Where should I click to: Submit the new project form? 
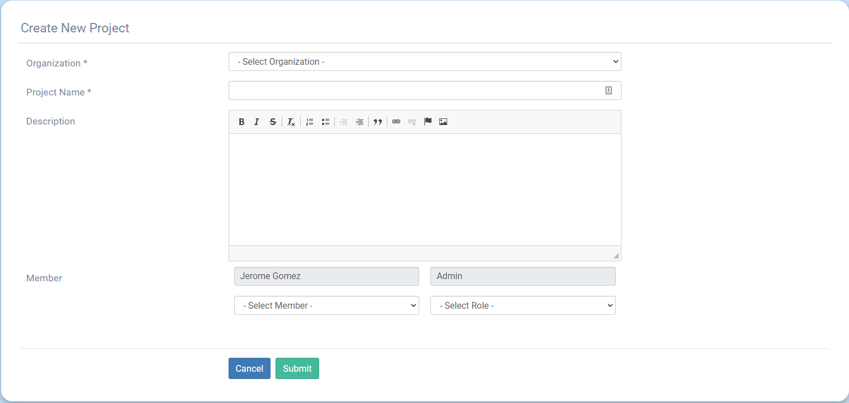(297, 368)
